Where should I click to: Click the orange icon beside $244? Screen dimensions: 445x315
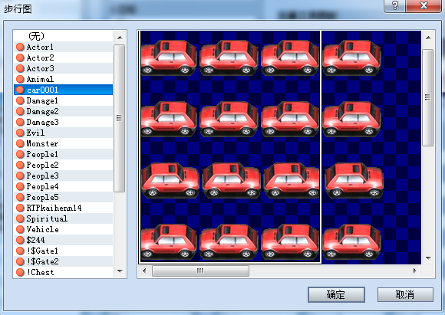tap(20, 240)
